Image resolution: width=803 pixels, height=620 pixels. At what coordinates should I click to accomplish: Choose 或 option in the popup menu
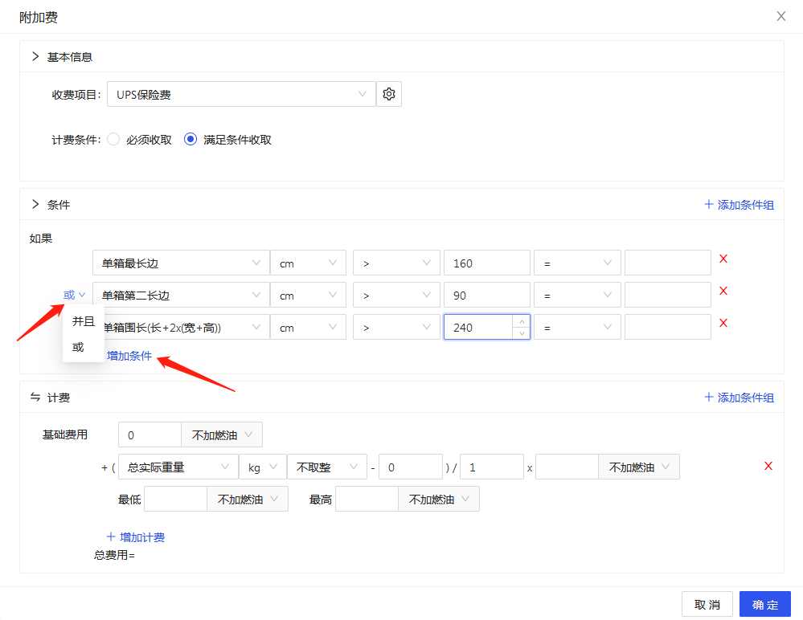pyautogui.click(x=84, y=347)
